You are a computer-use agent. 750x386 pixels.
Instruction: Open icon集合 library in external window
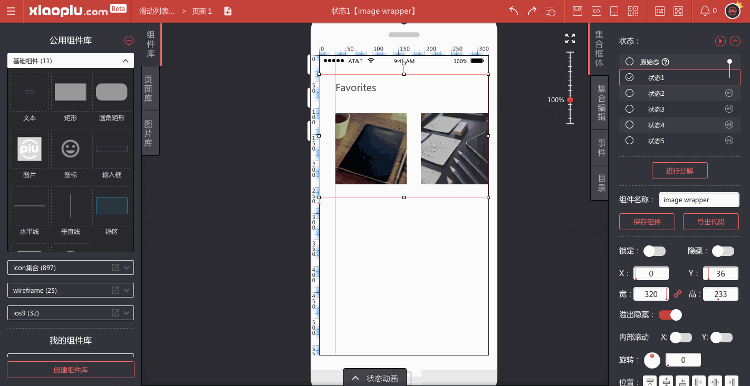click(116, 268)
